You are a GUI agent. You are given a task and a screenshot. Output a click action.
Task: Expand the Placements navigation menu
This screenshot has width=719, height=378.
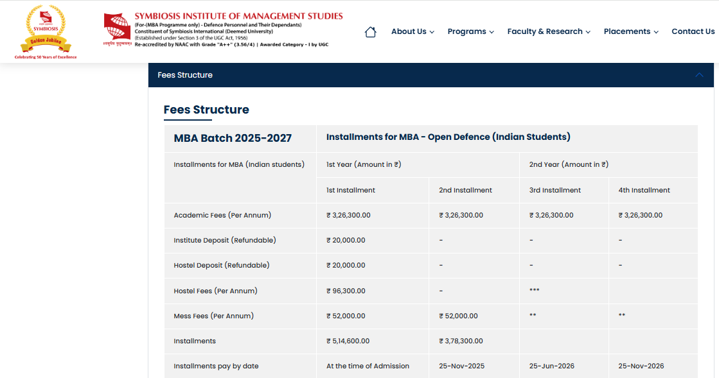pos(626,31)
